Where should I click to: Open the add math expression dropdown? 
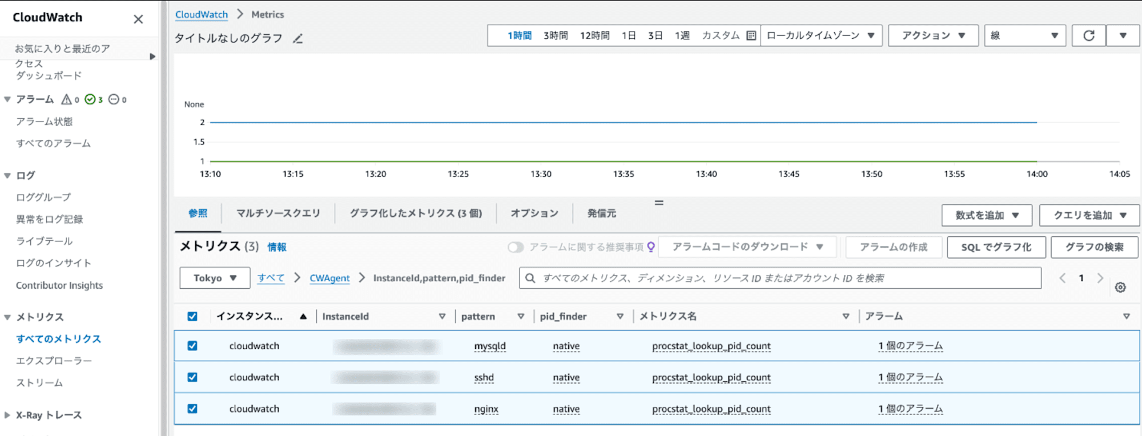pyautogui.click(x=987, y=215)
